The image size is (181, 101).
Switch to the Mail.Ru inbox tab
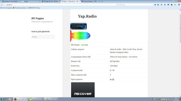tap(11, 1)
